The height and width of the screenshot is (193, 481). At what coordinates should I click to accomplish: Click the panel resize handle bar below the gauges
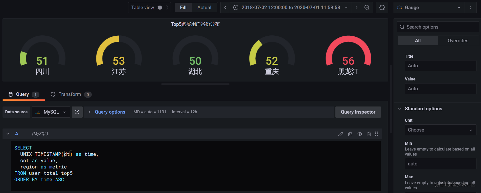point(195,84)
